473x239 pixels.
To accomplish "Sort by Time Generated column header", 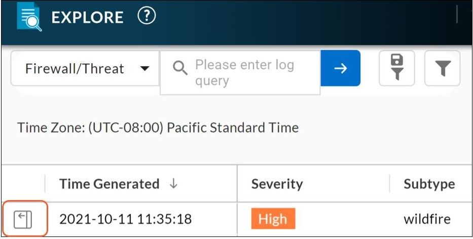I will pyautogui.click(x=109, y=184).
